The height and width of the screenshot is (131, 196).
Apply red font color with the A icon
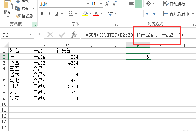[96, 14]
